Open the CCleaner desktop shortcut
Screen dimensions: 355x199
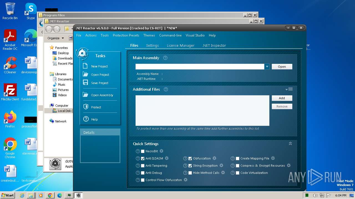10,65
